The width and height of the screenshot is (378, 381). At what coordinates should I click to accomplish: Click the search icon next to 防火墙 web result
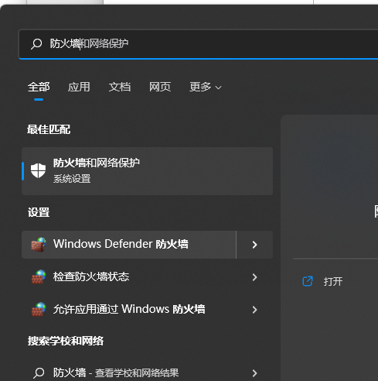[39, 373]
